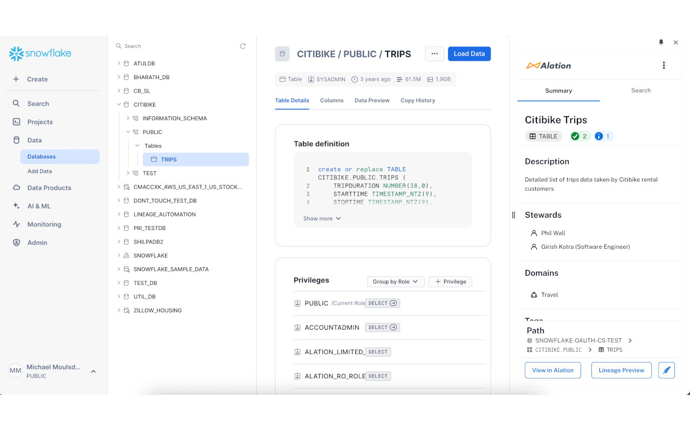
Task: Switch to the Search tab in Alation
Action: (640, 91)
